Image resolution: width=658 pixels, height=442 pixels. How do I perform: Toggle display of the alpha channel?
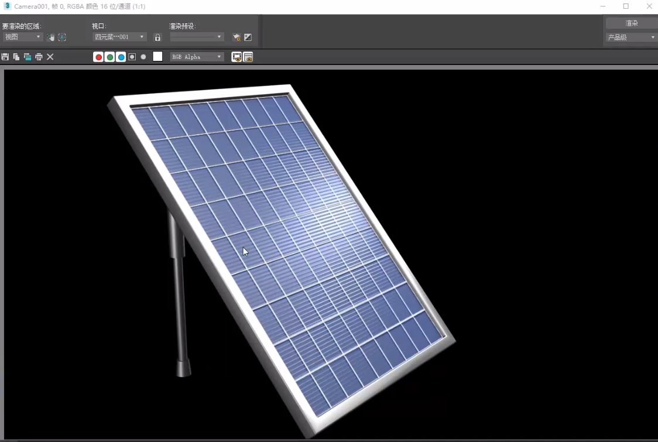pyautogui.click(x=132, y=57)
